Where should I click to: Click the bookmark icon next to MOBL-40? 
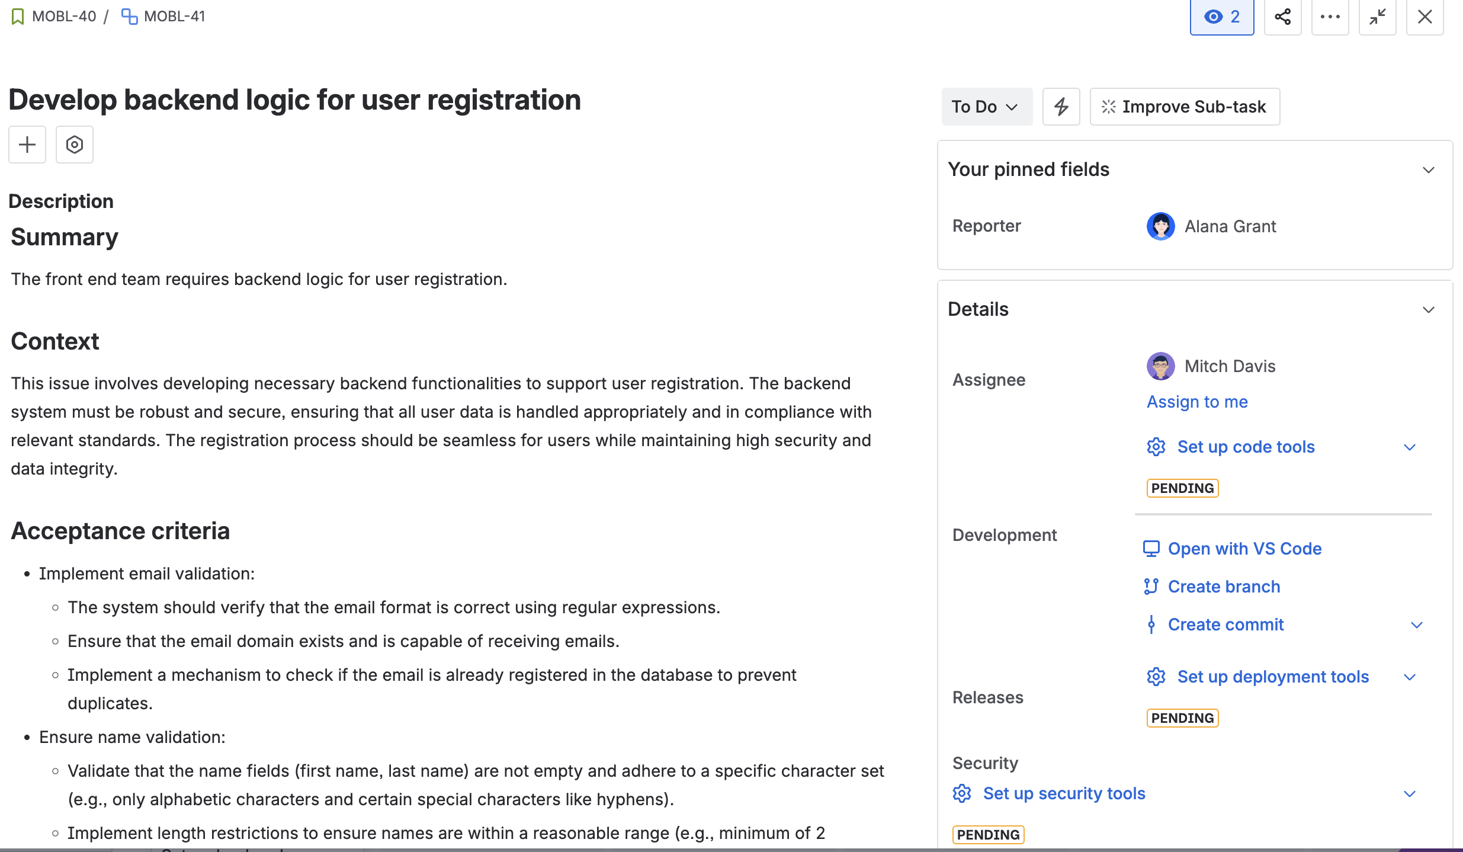click(17, 16)
